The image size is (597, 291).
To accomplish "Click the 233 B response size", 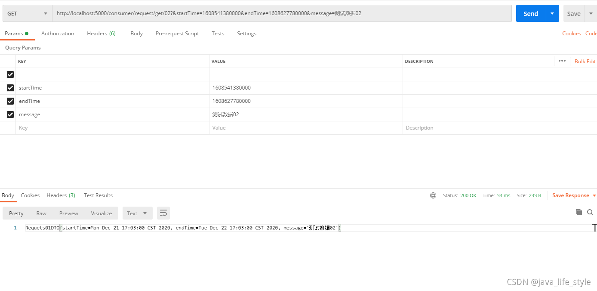I will tap(535, 195).
